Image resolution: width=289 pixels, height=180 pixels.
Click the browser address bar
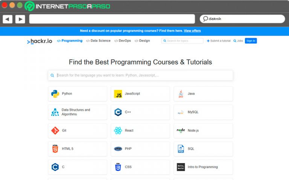112,19
